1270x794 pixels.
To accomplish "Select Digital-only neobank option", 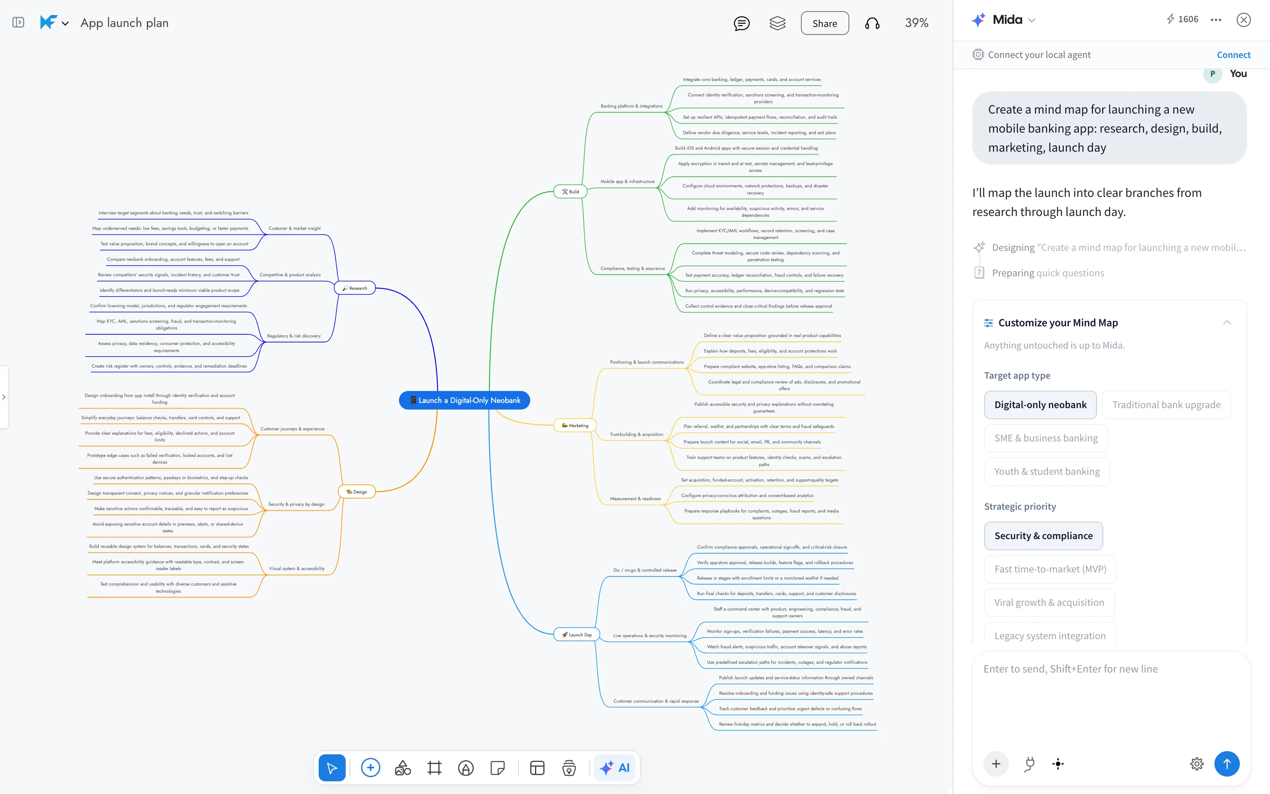I will (1040, 405).
